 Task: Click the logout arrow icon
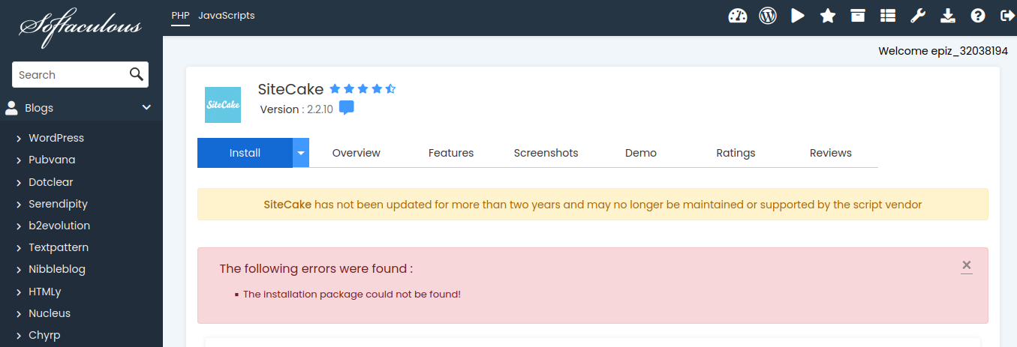(1007, 16)
